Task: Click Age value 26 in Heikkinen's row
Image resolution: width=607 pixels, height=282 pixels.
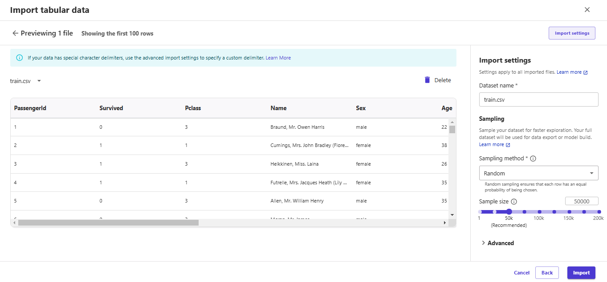Action: point(444,164)
